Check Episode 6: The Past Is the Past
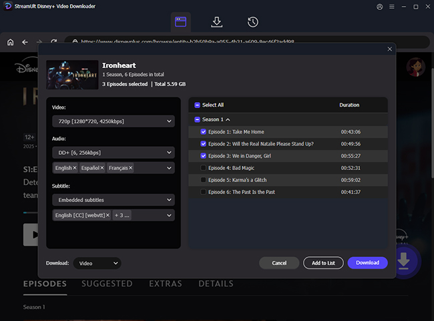434x321 pixels. [x=203, y=192]
